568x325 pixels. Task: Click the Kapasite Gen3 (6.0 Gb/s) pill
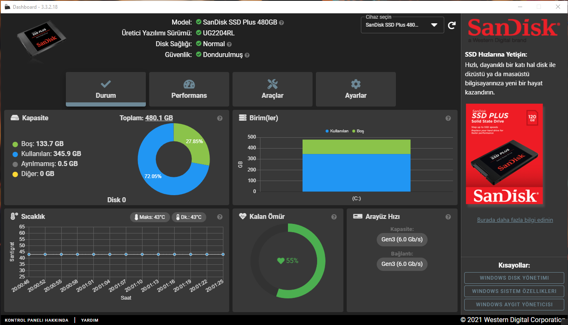click(402, 240)
